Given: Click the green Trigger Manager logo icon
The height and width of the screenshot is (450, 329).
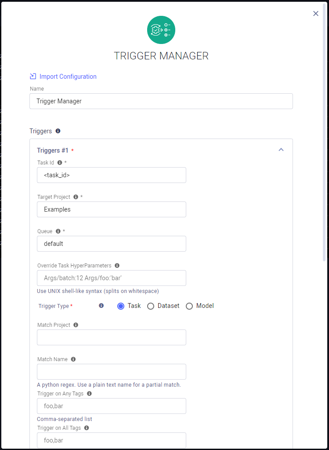Looking at the screenshot, I should [x=161, y=29].
